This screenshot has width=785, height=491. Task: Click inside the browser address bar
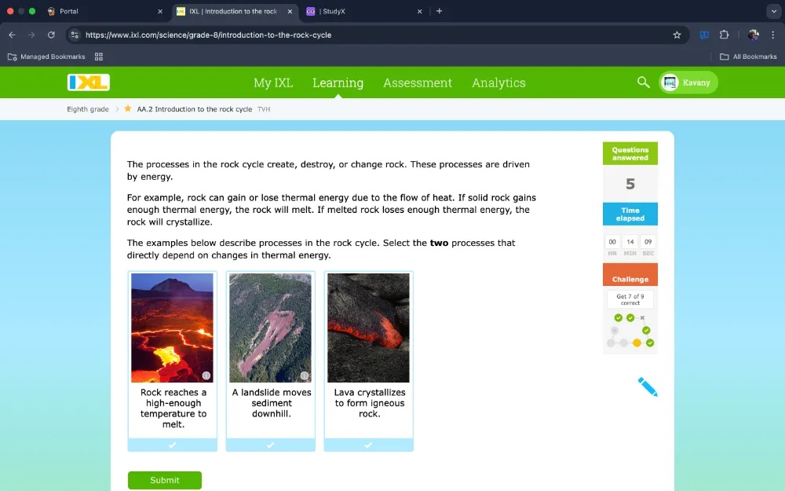(x=314, y=35)
